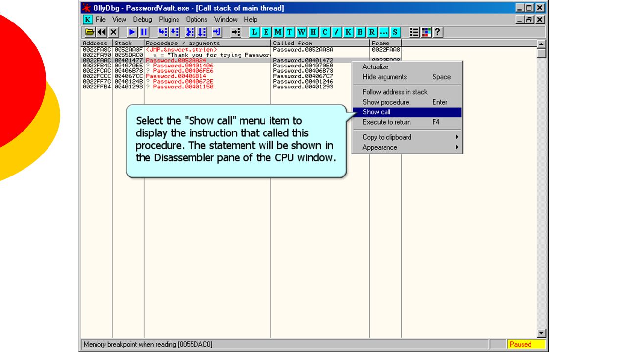Click Called from Password.0052AA3A cell
This screenshot has height=352, width=627.
[303, 50]
